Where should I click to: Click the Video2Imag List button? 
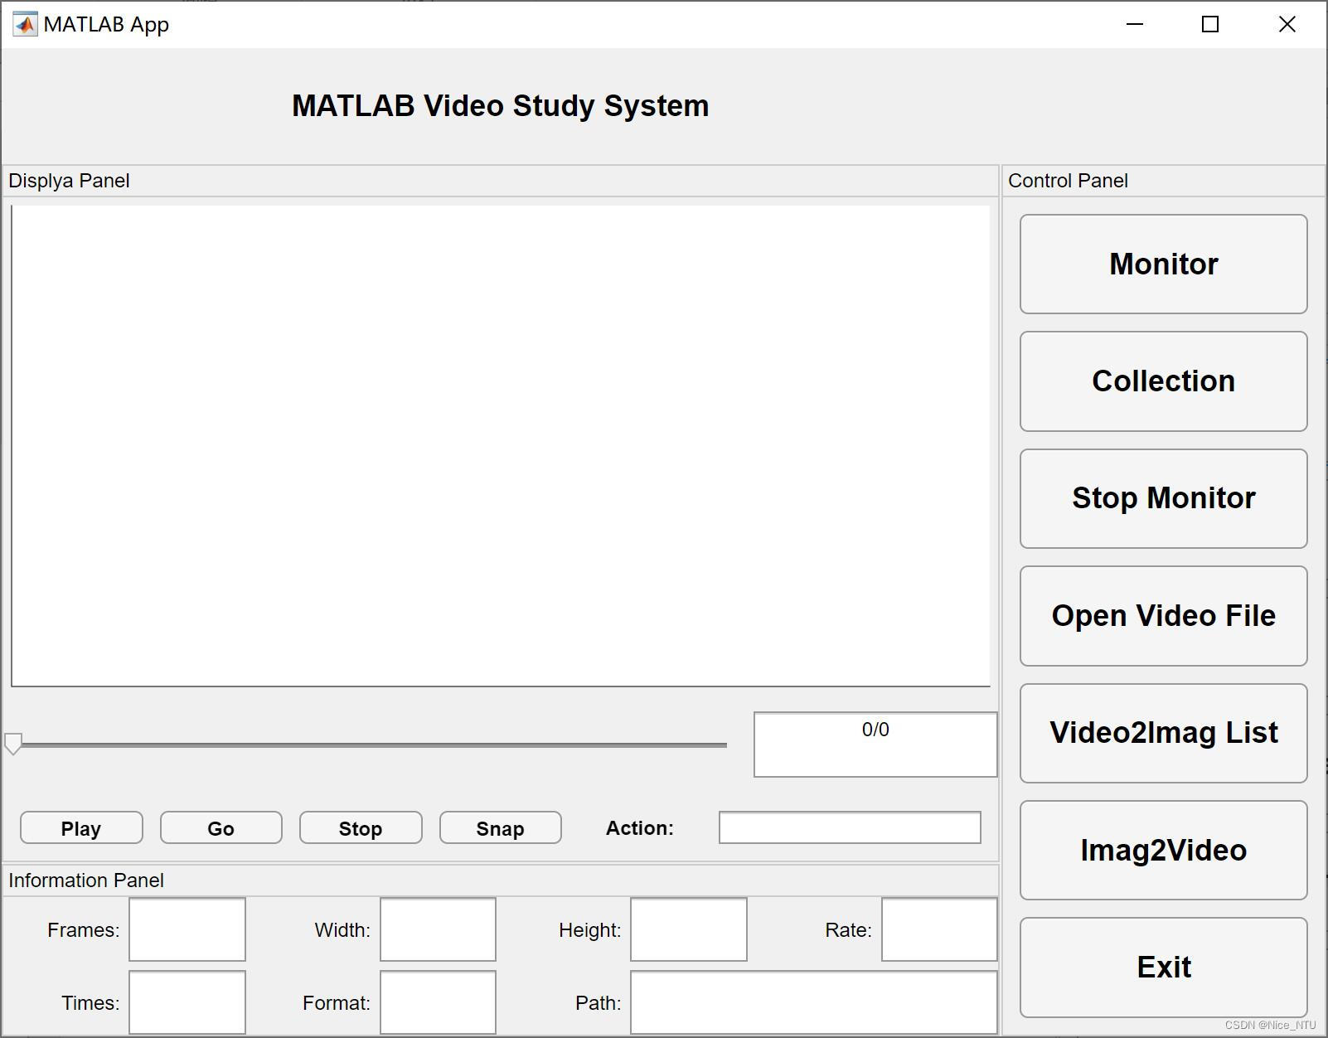pos(1163,733)
